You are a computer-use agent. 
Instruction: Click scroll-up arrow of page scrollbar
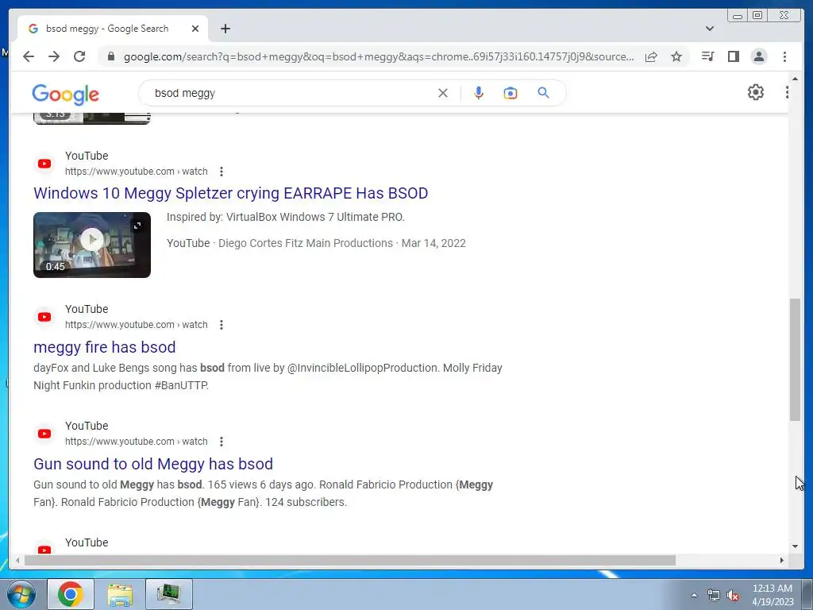[x=795, y=79]
